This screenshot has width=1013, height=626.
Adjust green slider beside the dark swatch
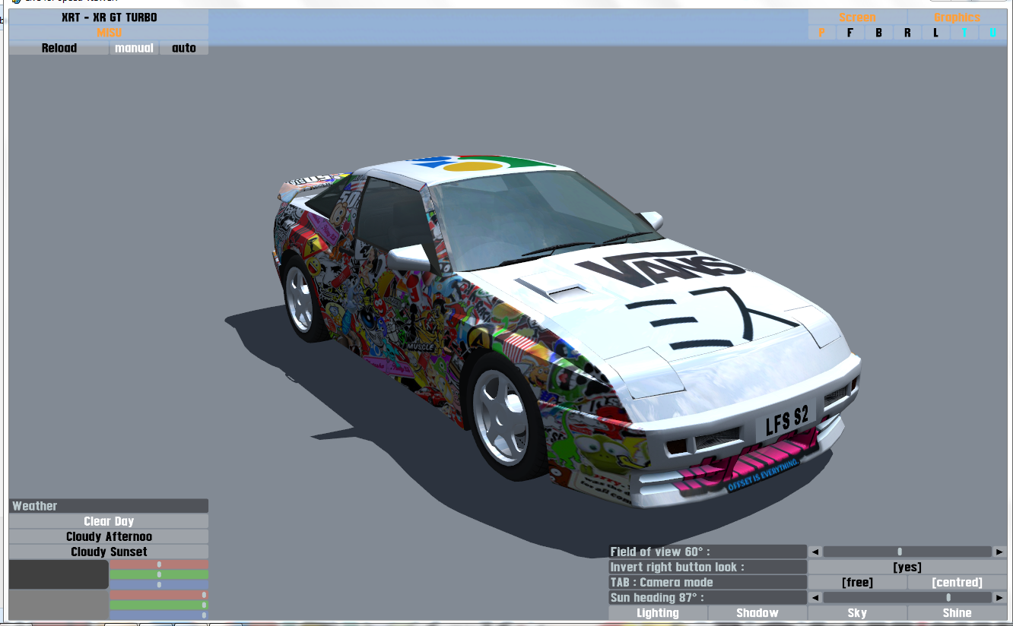click(x=159, y=574)
